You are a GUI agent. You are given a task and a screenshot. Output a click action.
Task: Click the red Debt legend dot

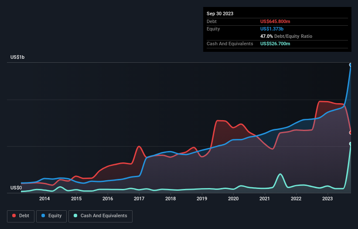click(14, 216)
